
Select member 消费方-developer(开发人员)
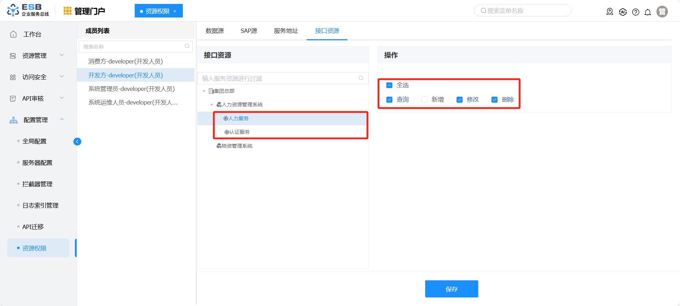click(x=136, y=61)
